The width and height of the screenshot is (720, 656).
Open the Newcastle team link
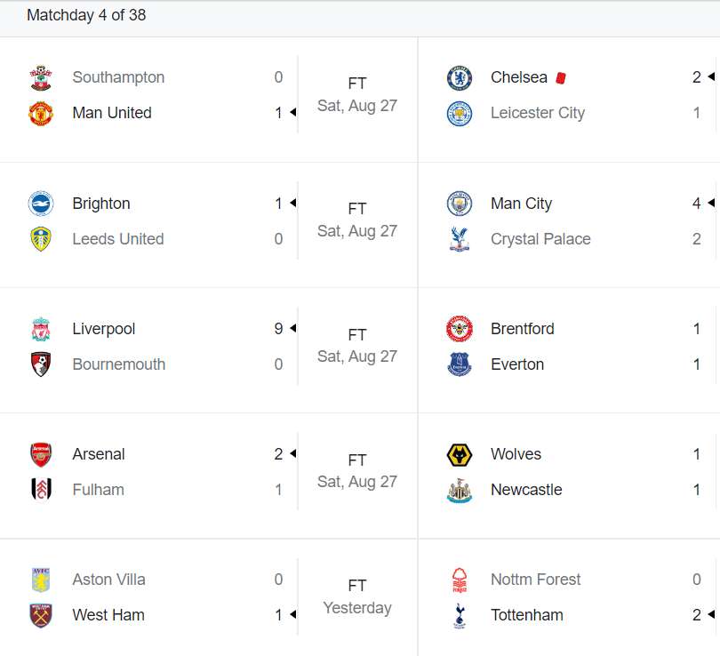click(x=525, y=490)
